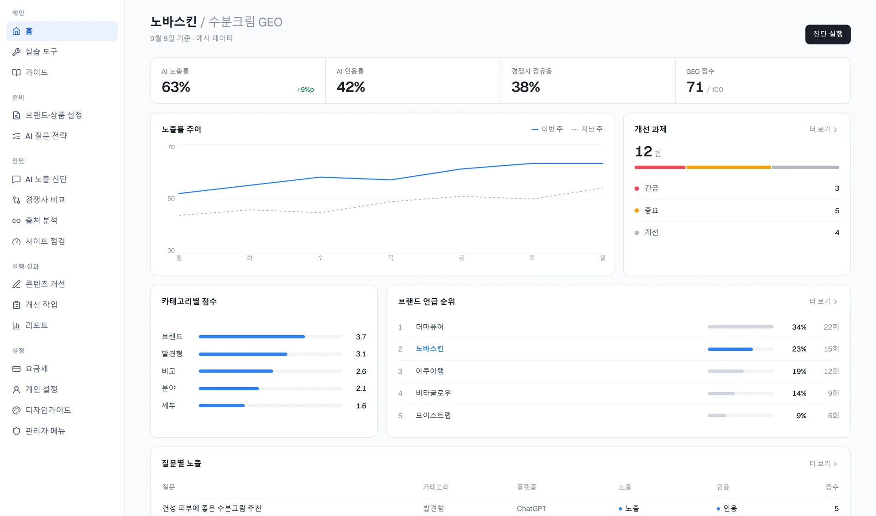The width and height of the screenshot is (876, 516).
Task: Click the shield icon for 관리자 메뉴
Action: click(16, 431)
